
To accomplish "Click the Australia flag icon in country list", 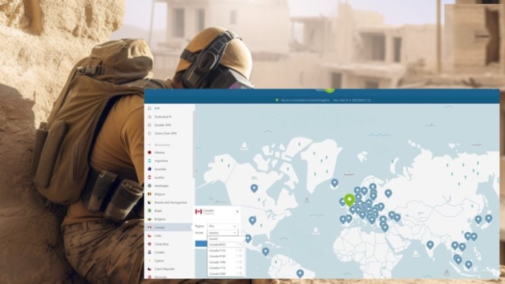I will [x=150, y=169].
